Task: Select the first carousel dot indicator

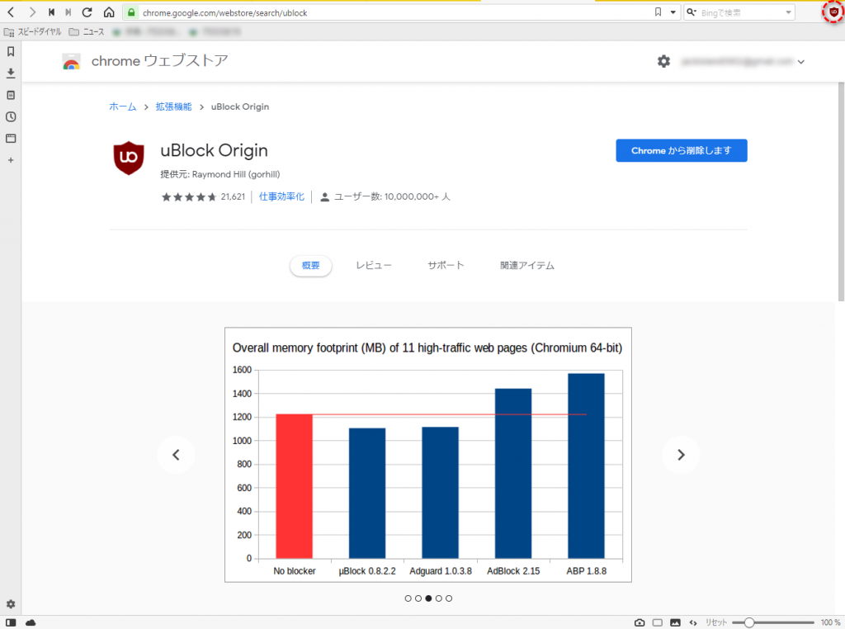Action: (x=408, y=598)
